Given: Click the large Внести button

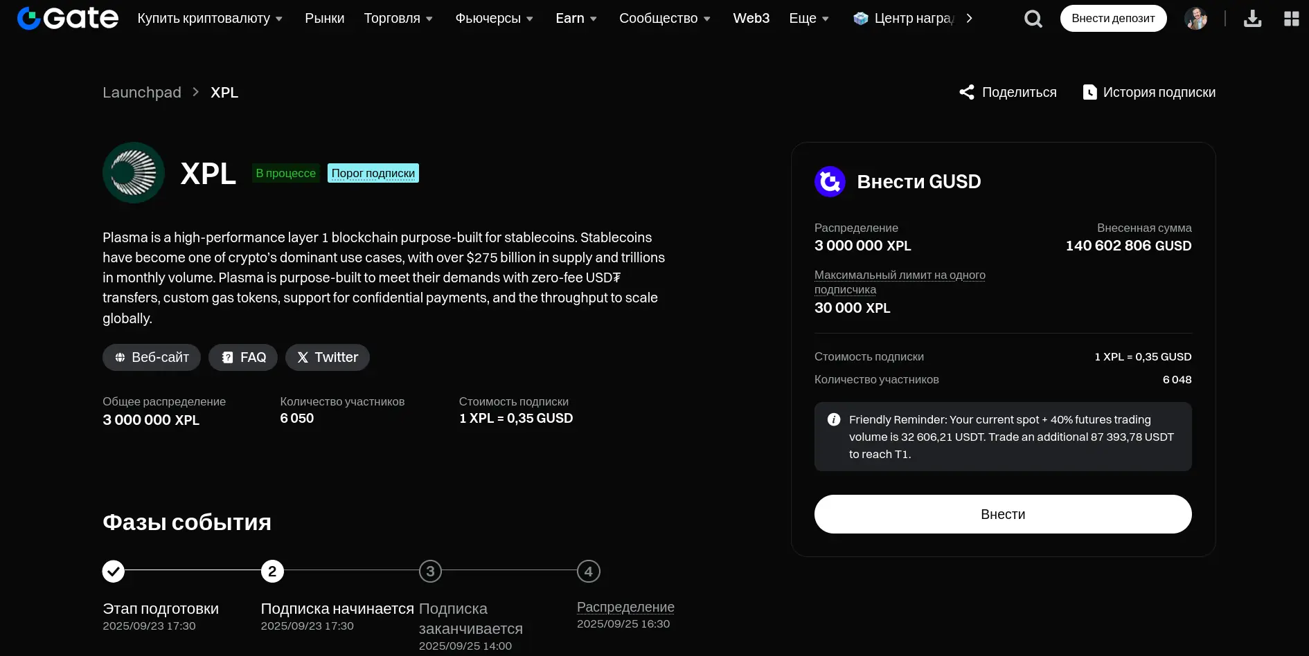Looking at the screenshot, I should point(1003,514).
